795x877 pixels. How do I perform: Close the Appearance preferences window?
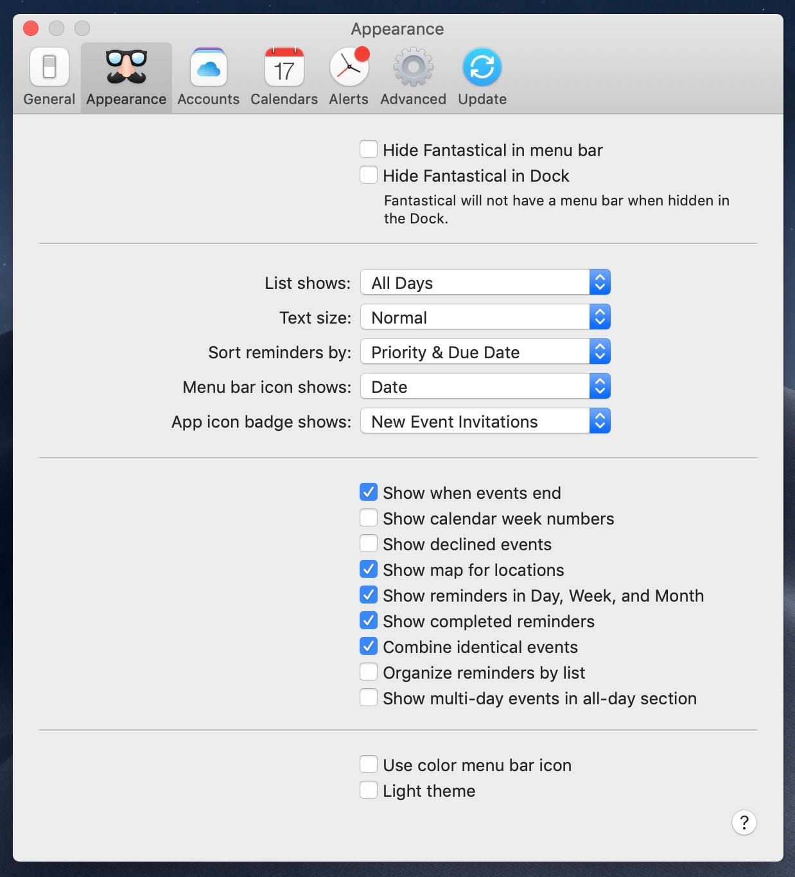[31, 28]
